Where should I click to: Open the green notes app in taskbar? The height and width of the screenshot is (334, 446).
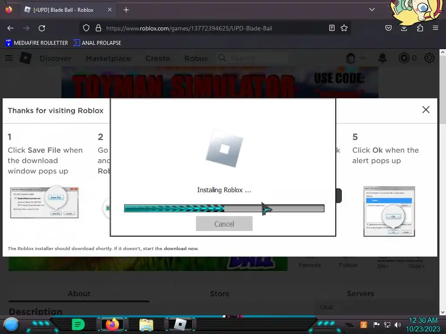point(78,324)
